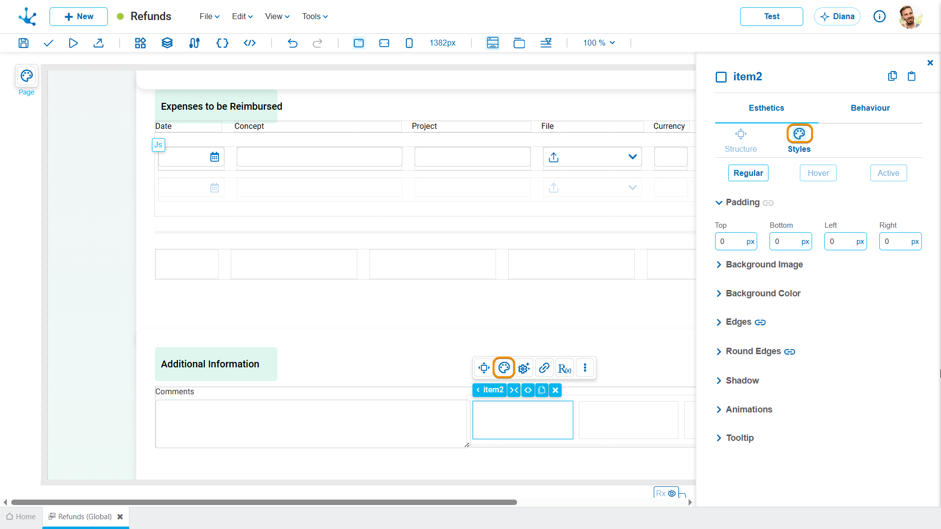Expand the Background Color section
Viewport: 941px width, 529px height.
[x=758, y=293]
